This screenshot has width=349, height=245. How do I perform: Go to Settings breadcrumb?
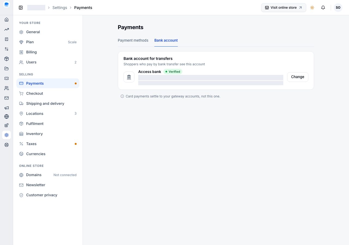click(x=60, y=8)
